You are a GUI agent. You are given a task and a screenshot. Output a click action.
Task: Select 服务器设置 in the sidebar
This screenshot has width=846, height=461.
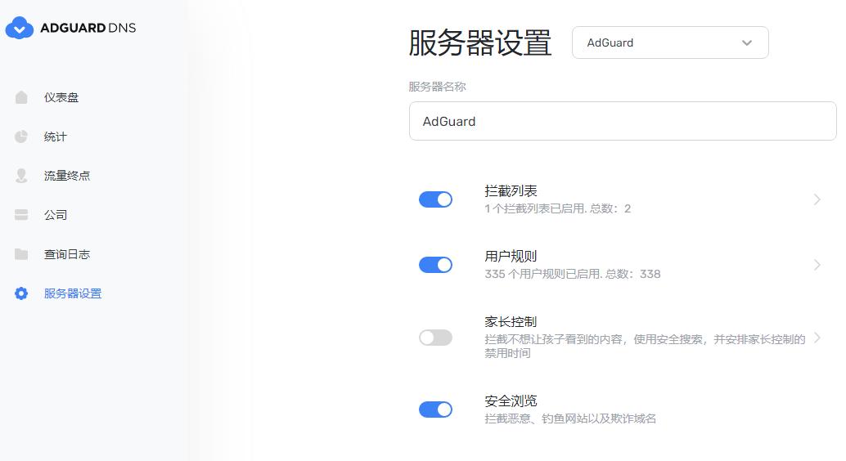click(x=73, y=293)
